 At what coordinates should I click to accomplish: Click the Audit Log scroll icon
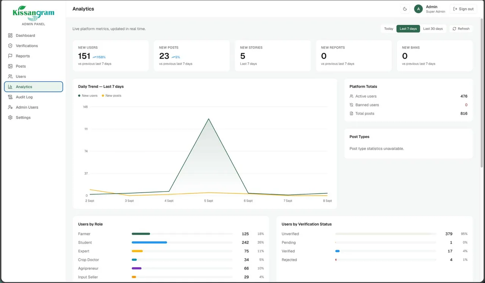(x=10, y=97)
